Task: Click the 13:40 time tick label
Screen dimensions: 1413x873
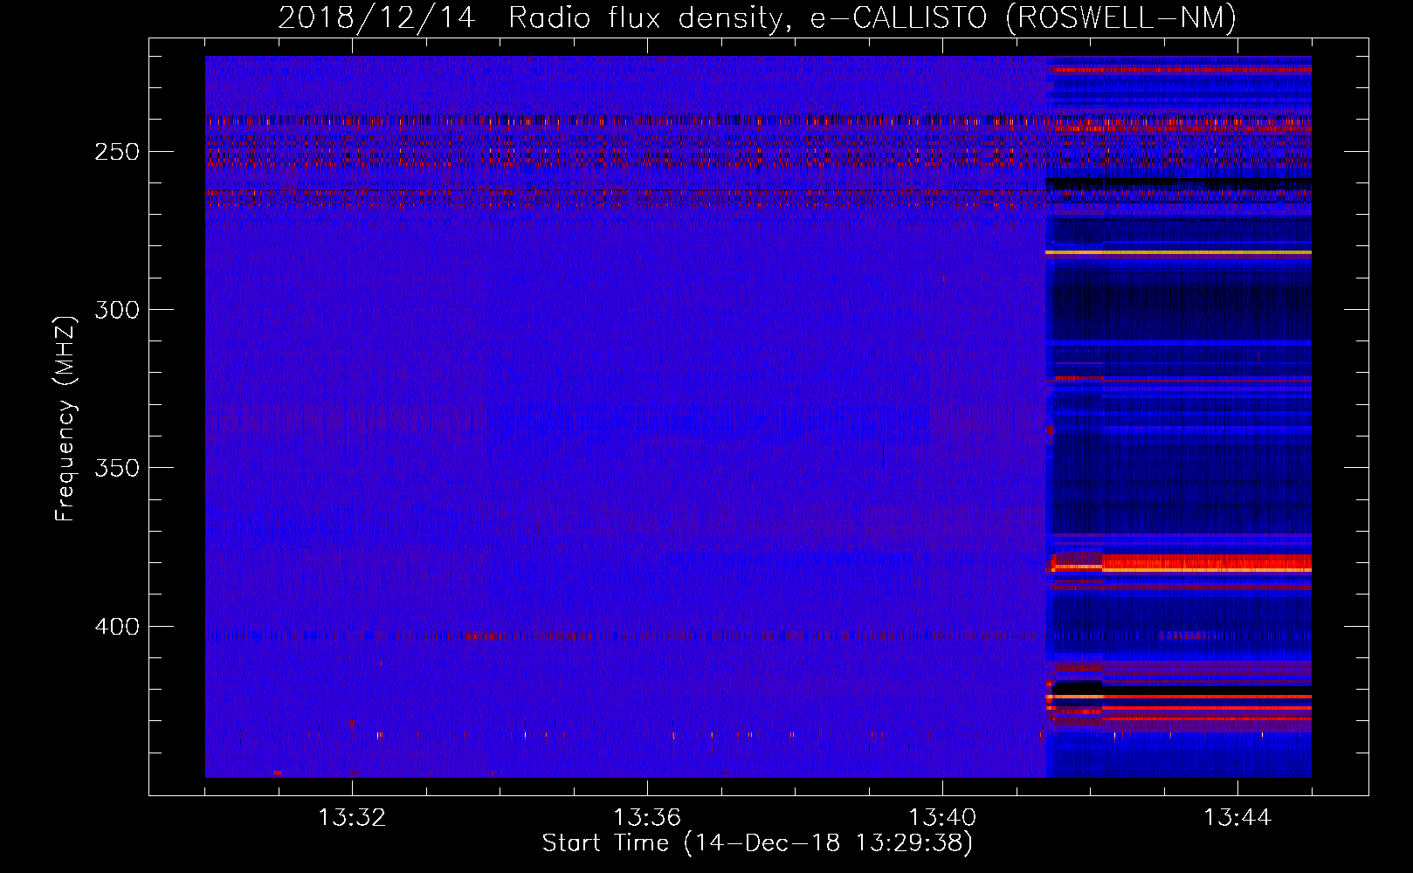Action: (942, 818)
